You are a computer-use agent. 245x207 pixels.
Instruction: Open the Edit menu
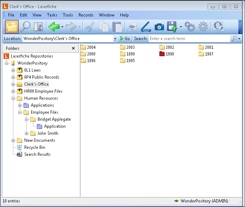(24, 15)
